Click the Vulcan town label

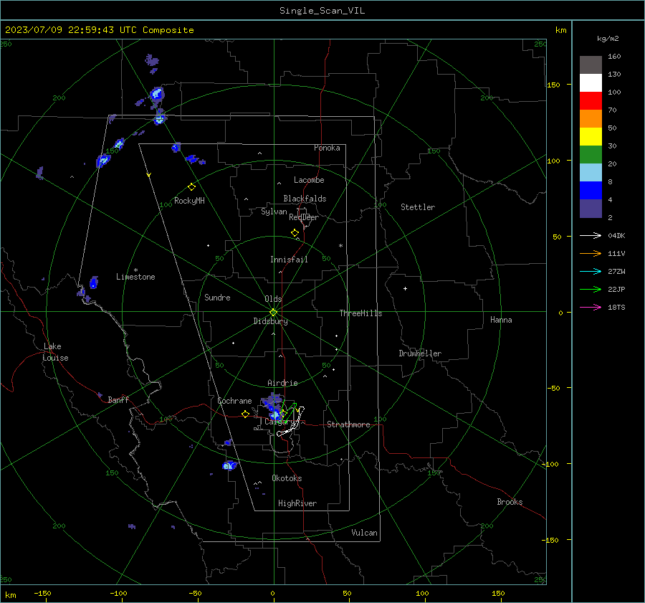365,533
